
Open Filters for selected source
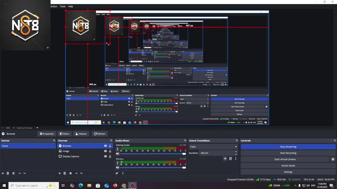pos(65,134)
